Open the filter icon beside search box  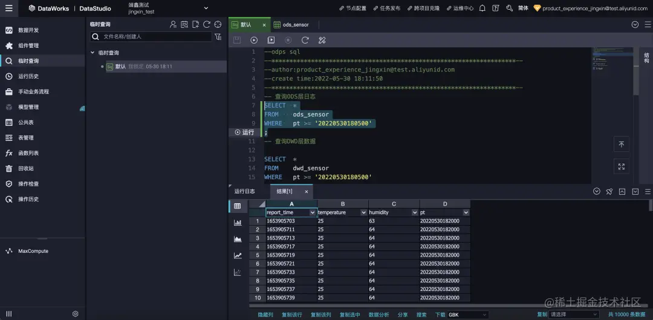218,37
